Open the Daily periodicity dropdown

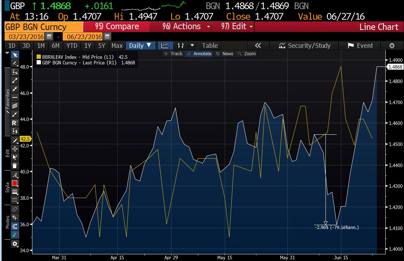140,46
